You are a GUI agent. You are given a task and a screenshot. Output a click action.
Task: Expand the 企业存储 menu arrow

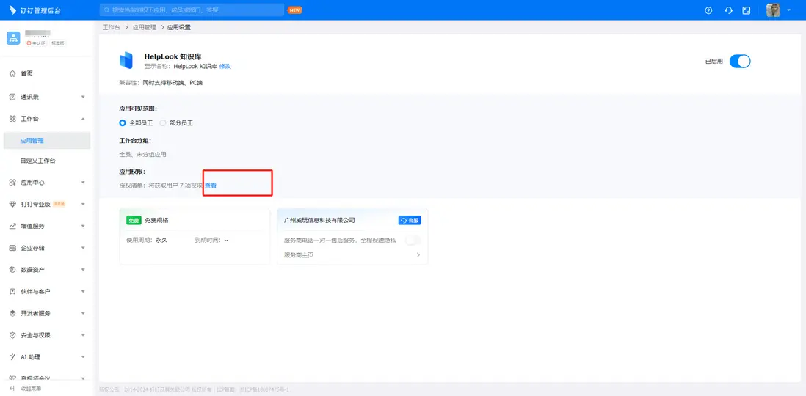83,248
